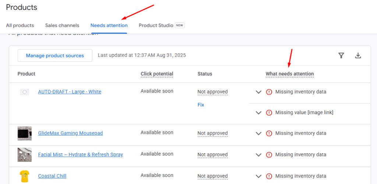Open the Product Studio tab

coord(156,25)
